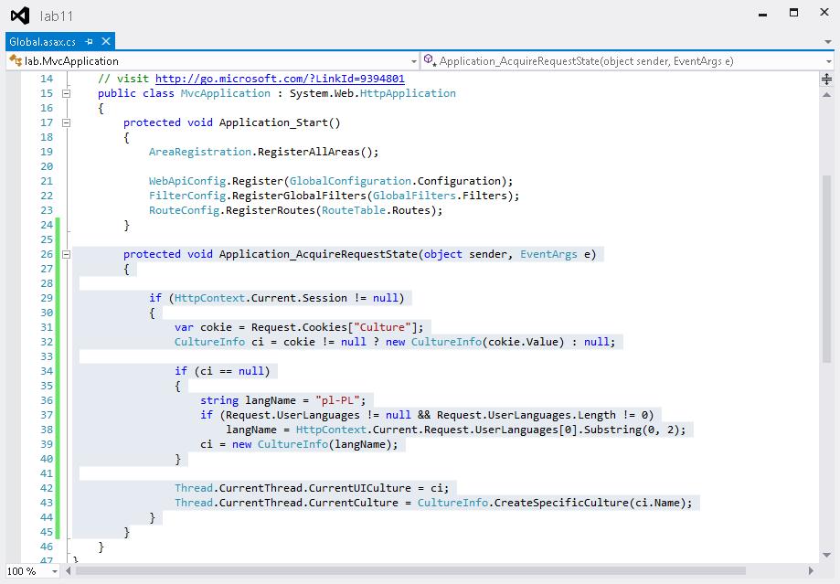
Task: Open the document tabs overflow dropdown
Action: 828,42
